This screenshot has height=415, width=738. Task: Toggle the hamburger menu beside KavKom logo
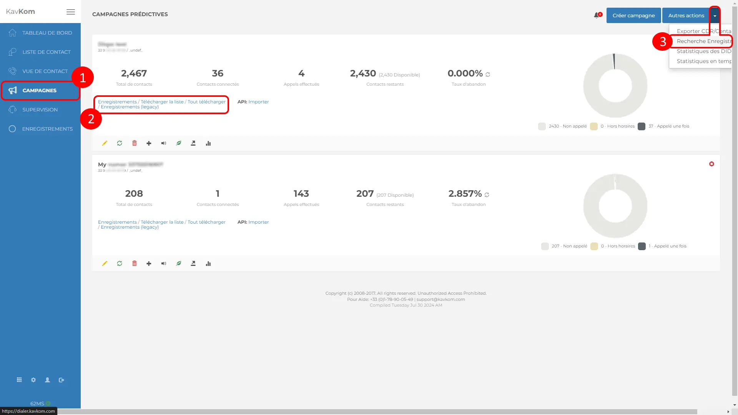coord(71,12)
